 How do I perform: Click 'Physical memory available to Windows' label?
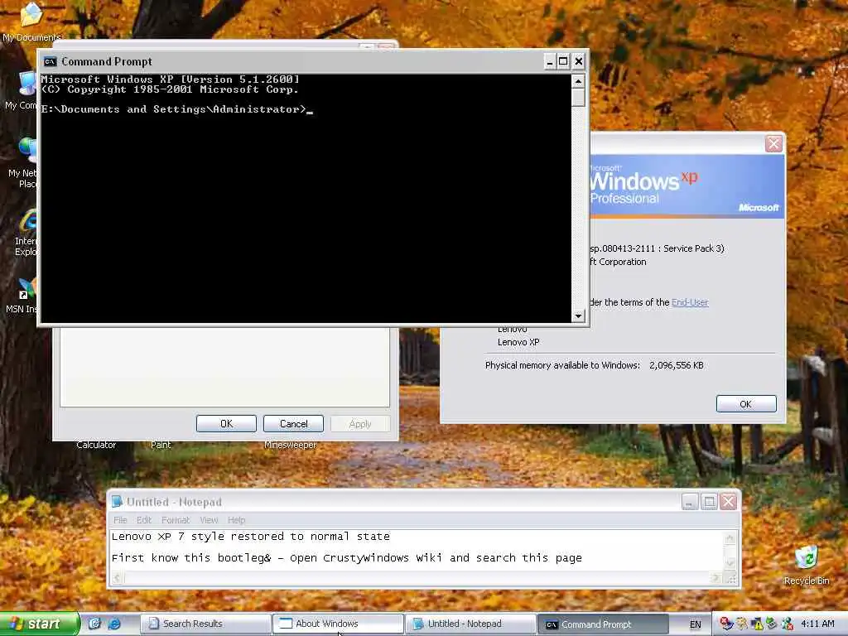click(562, 365)
